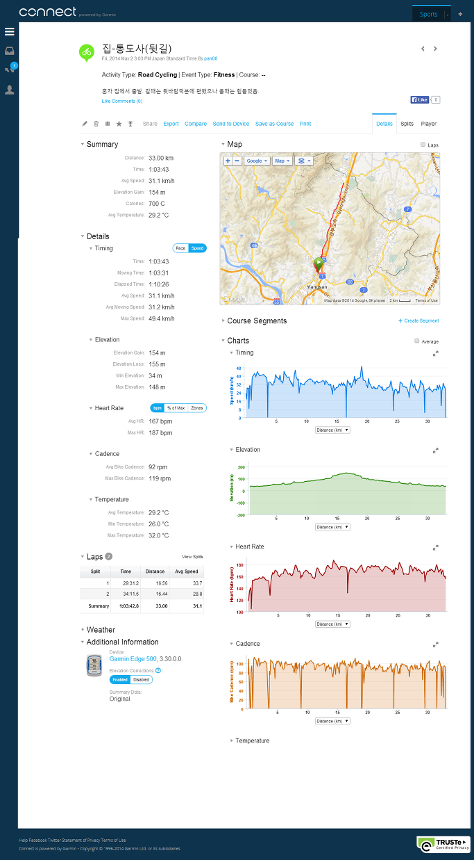Open the Map type dropdown
Image resolution: width=474 pixels, height=860 pixels.
pyautogui.click(x=283, y=161)
